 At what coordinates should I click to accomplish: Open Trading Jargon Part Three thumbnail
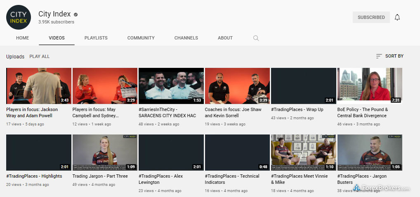[x=105, y=153]
